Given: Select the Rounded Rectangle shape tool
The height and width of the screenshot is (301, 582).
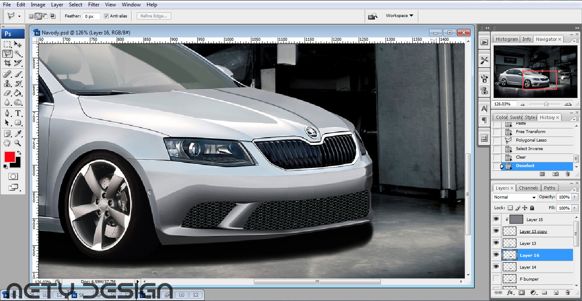Looking at the screenshot, I should (x=18, y=123).
